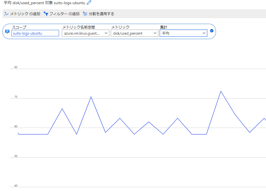The width and height of the screenshot is (266, 191).
Task: Click the funnel icon for フィルターの追加
Action: 46,14
